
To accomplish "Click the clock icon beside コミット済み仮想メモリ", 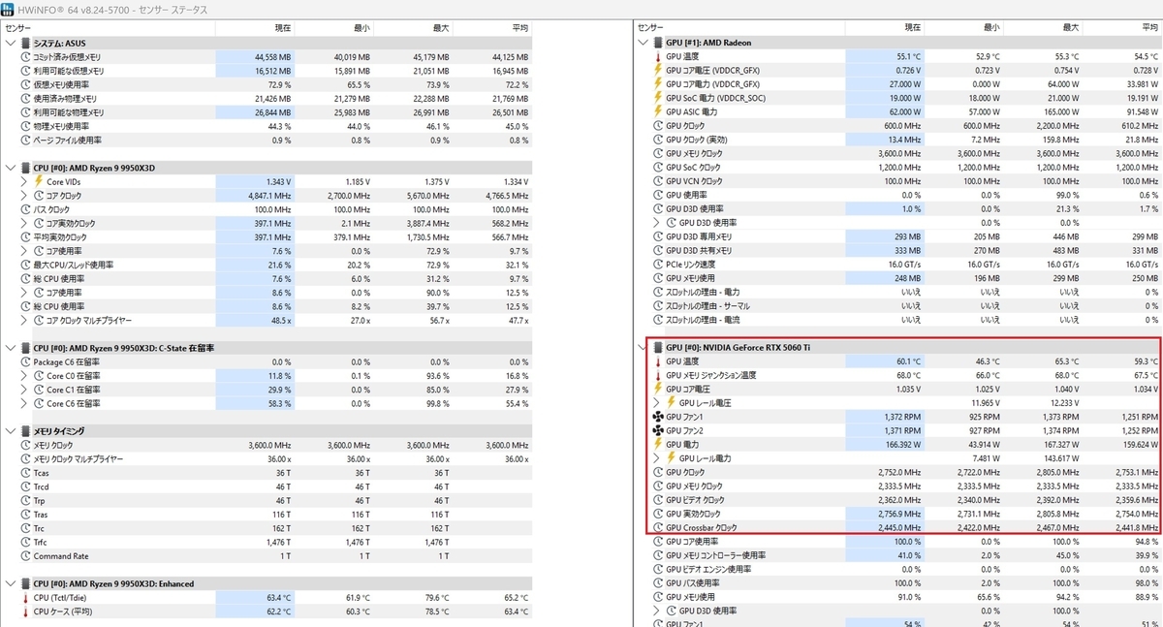I will 25,57.
